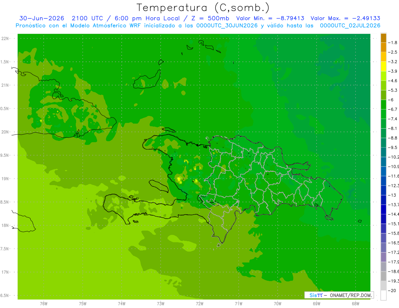This screenshot has width=399, height=308.
Task: Pick the yellow swatch between -3.2 and -3.9
Action: click(x=383, y=66)
